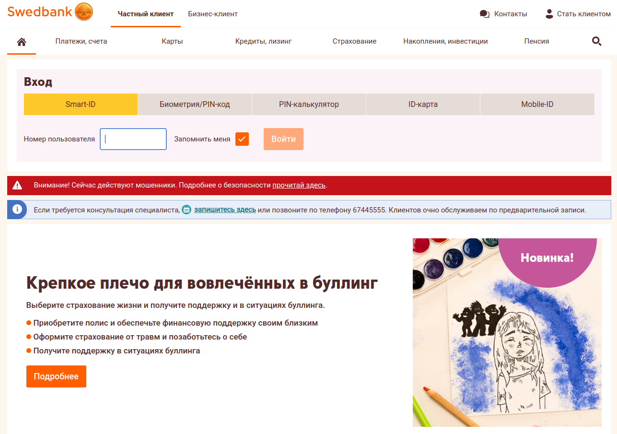Image resolution: width=617 pixels, height=434 pixels.
Task: Open the Платежи, счета menu
Action: [x=81, y=41]
